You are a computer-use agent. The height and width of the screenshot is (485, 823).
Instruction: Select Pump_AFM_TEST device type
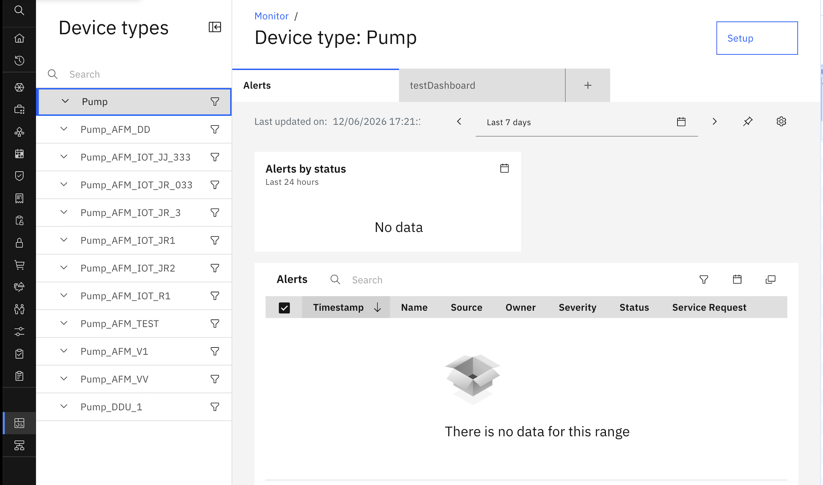[134, 324]
